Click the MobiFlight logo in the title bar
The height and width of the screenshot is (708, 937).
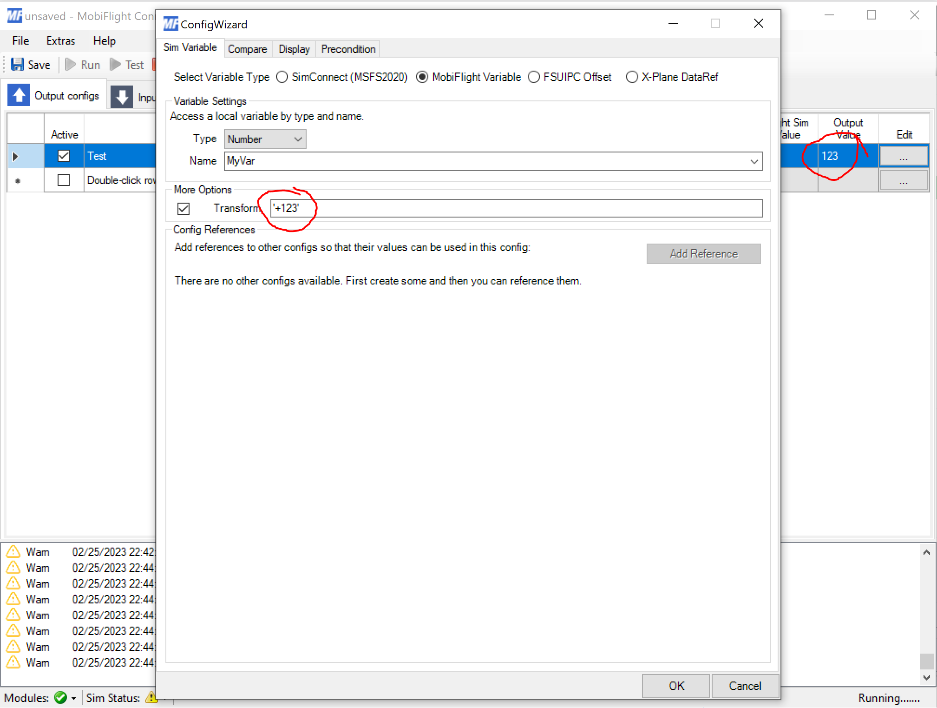click(x=14, y=15)
